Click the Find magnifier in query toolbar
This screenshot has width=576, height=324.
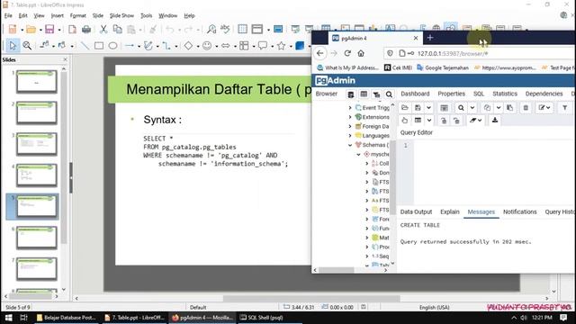pos(461,108)
